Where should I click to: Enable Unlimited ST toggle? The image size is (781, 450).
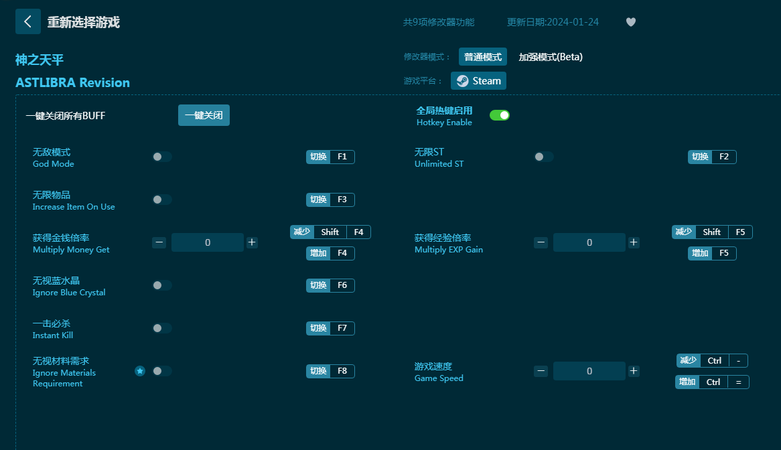pyautogui.click(x=543, y=157)
